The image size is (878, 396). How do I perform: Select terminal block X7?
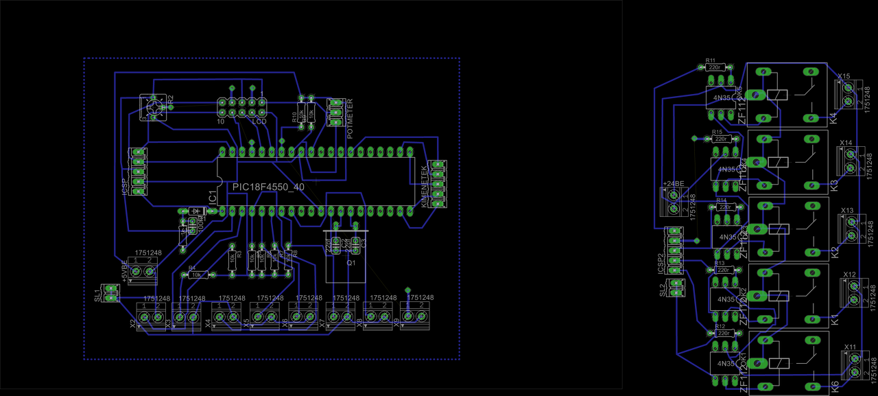(x=340, y=317)
